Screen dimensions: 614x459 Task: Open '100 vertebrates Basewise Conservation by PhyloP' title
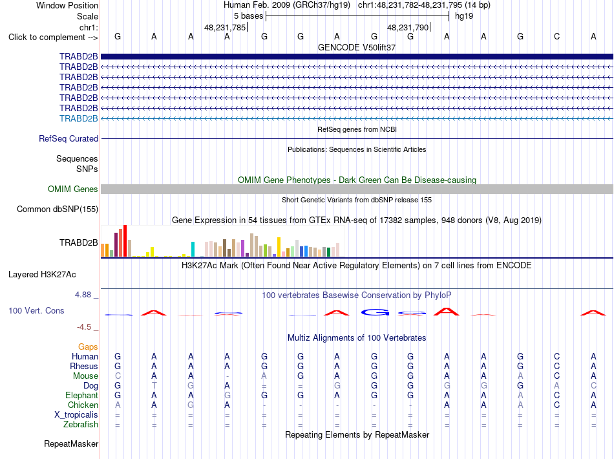coord(357,295)
